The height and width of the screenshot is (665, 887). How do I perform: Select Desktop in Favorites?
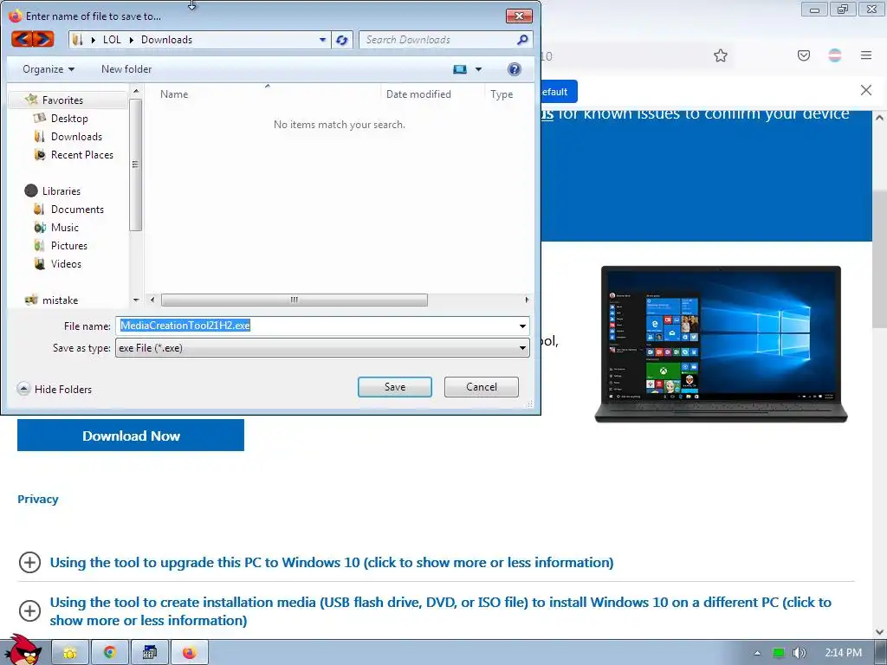[69, 118]
